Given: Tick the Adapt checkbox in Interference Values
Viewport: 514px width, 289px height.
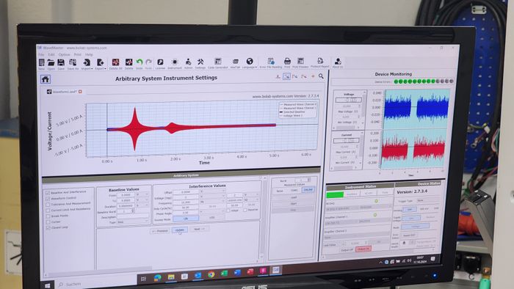Looking at the screenshot, I should (228, 210).
